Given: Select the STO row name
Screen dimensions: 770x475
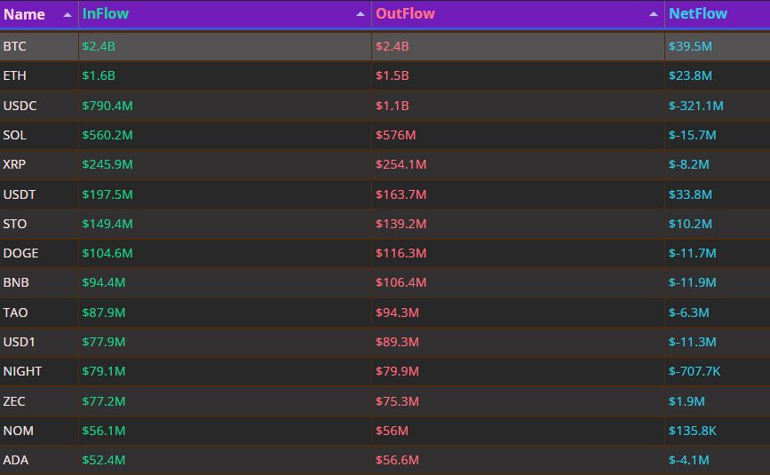Looking at the screenshot, I should (x=15, y=224).
